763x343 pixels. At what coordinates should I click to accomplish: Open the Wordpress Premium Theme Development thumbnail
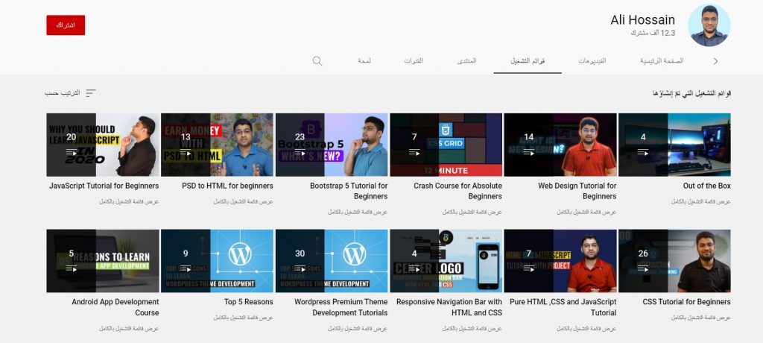(x=332, y=260)
